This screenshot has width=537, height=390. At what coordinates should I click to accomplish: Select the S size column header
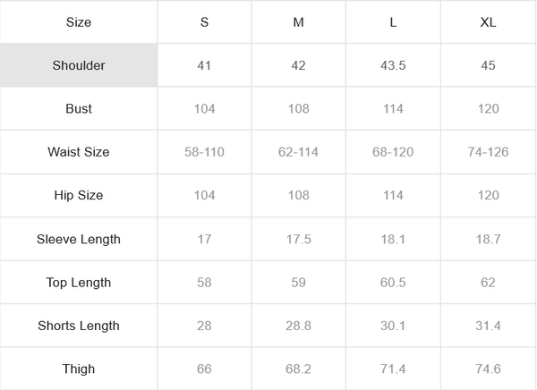click(x=205, y=22)
